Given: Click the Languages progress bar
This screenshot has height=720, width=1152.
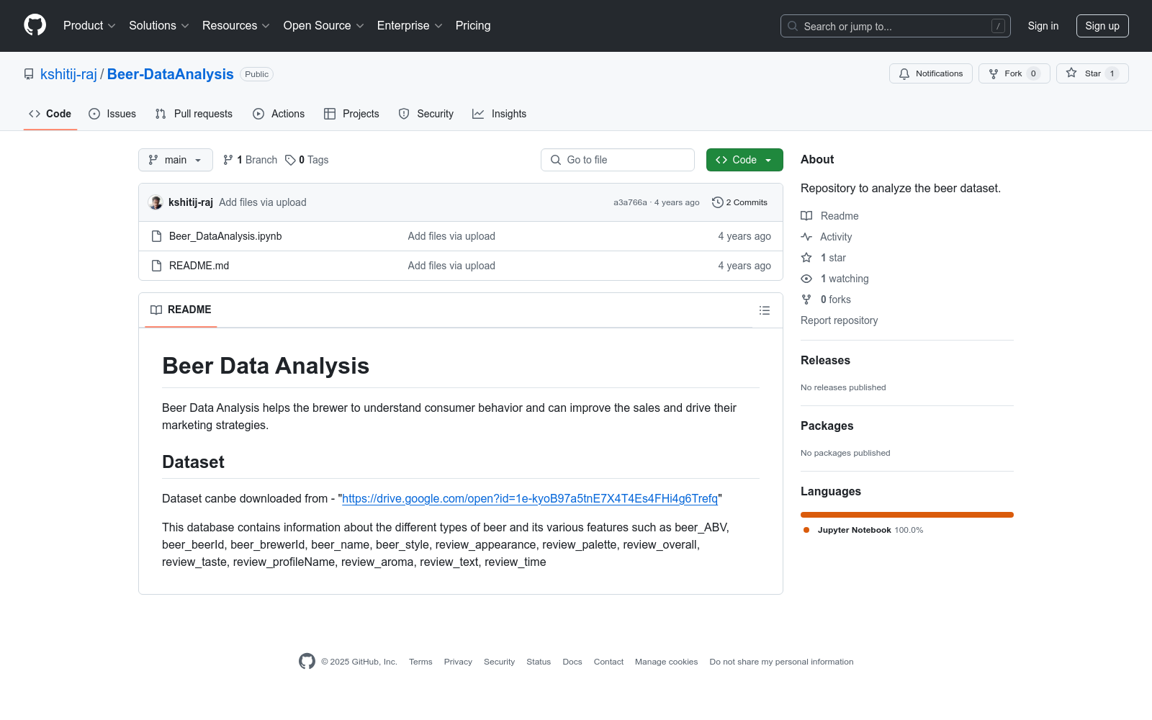Looking at the screenshot, I should point(907,515).
